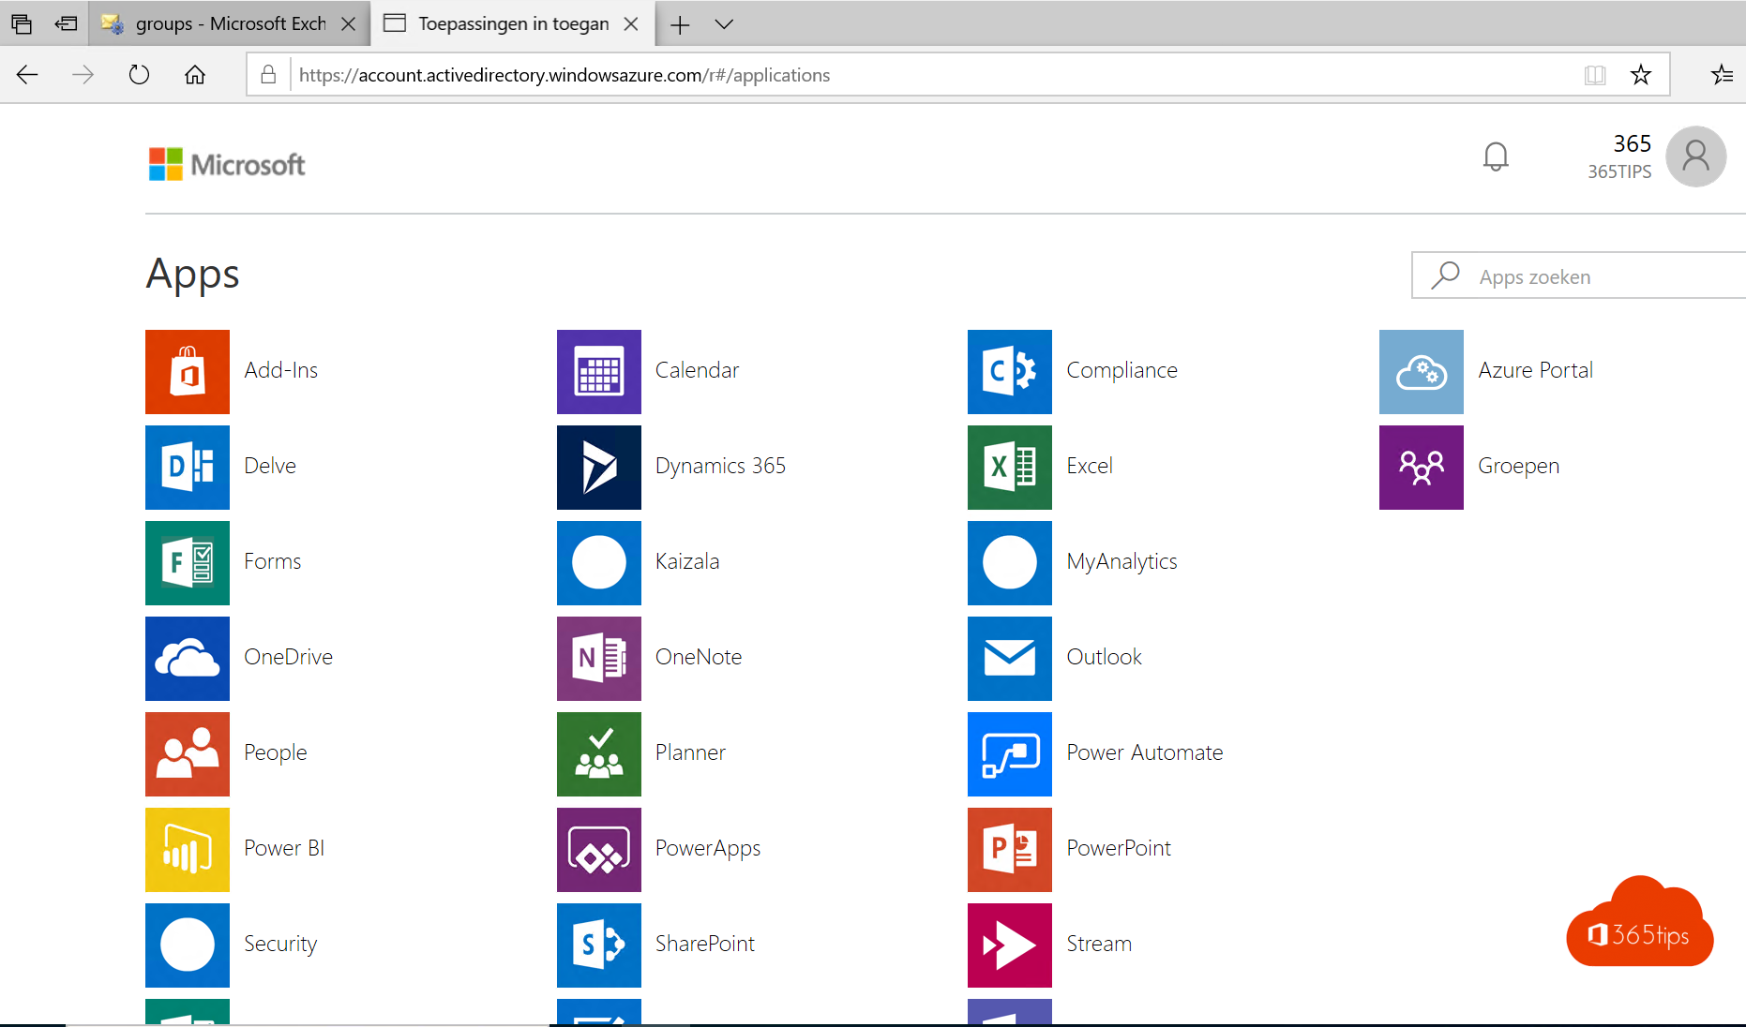This screenshot has height=1027, width=1746.
Task: Open a new browser tab
Action: [680, 24]
